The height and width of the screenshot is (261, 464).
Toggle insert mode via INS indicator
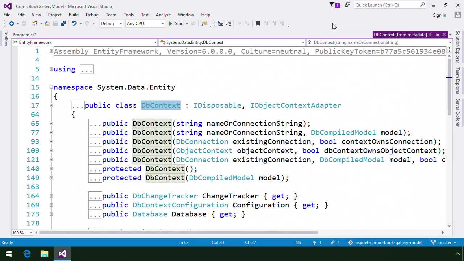[x=298, y=243]
